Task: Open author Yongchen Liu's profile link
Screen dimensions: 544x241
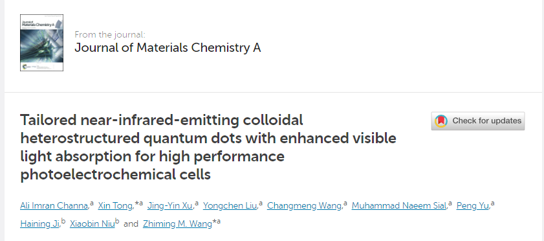Action: (230, 206)
